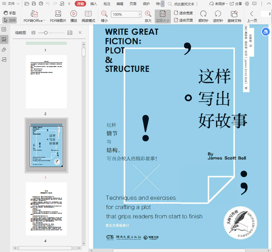Click the 播放 play slideshow button
The width and height of the screenshot is (272, 252).
coord(74,17)
